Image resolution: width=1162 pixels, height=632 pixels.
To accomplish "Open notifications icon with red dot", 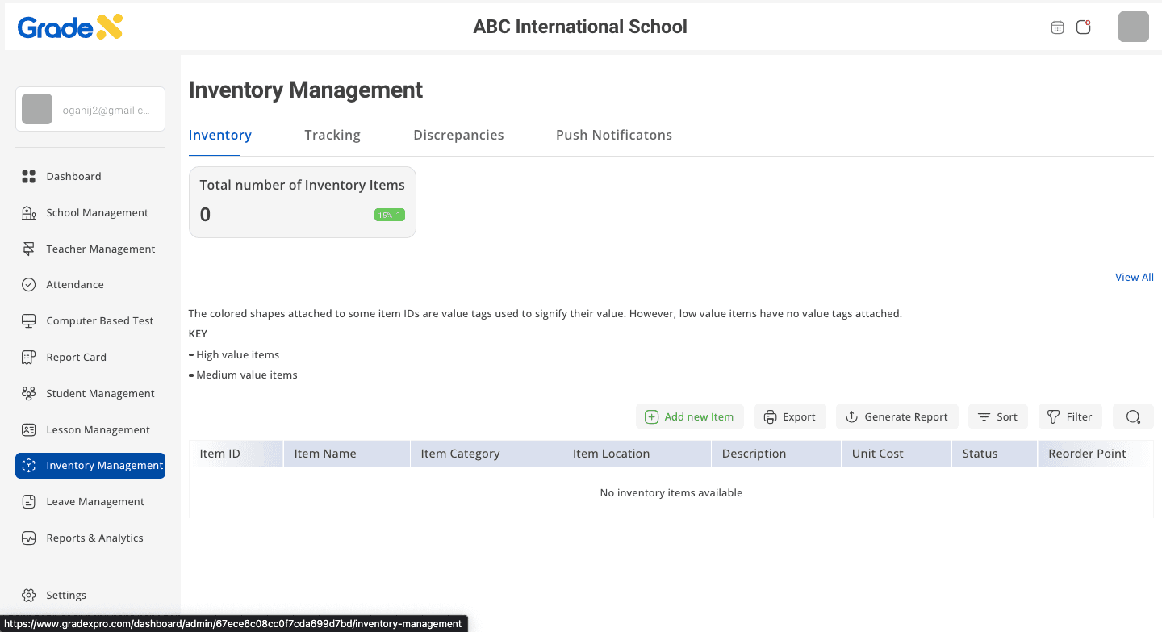I will click(x=1084, y=27).
